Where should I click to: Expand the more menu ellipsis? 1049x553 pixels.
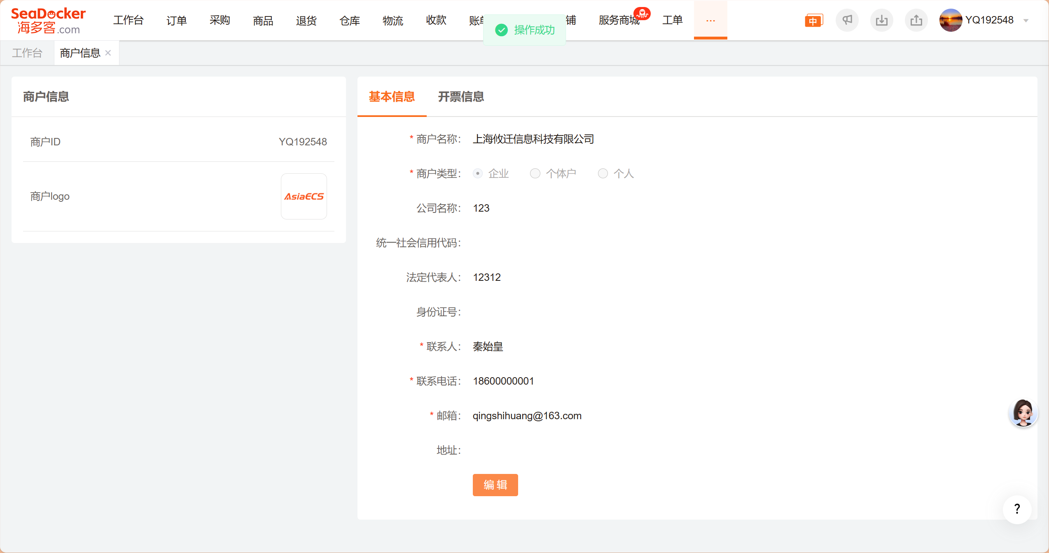coord(710,20)
